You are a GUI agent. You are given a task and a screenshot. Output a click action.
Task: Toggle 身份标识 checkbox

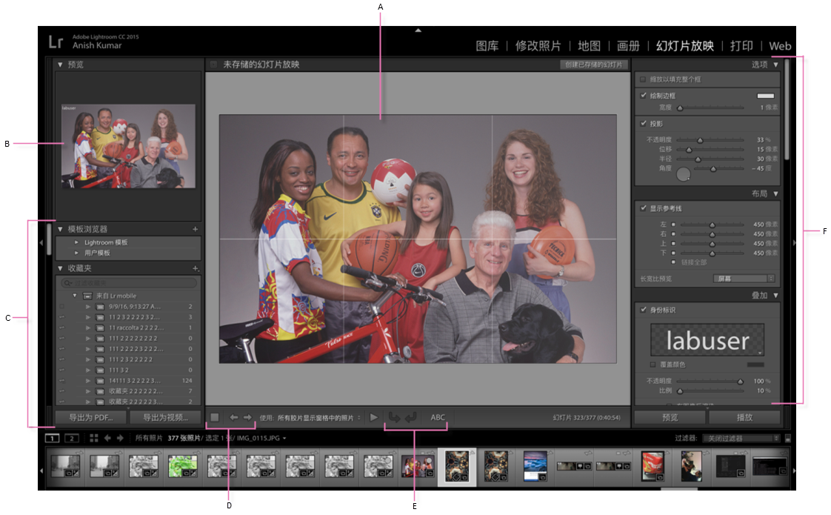644,310
